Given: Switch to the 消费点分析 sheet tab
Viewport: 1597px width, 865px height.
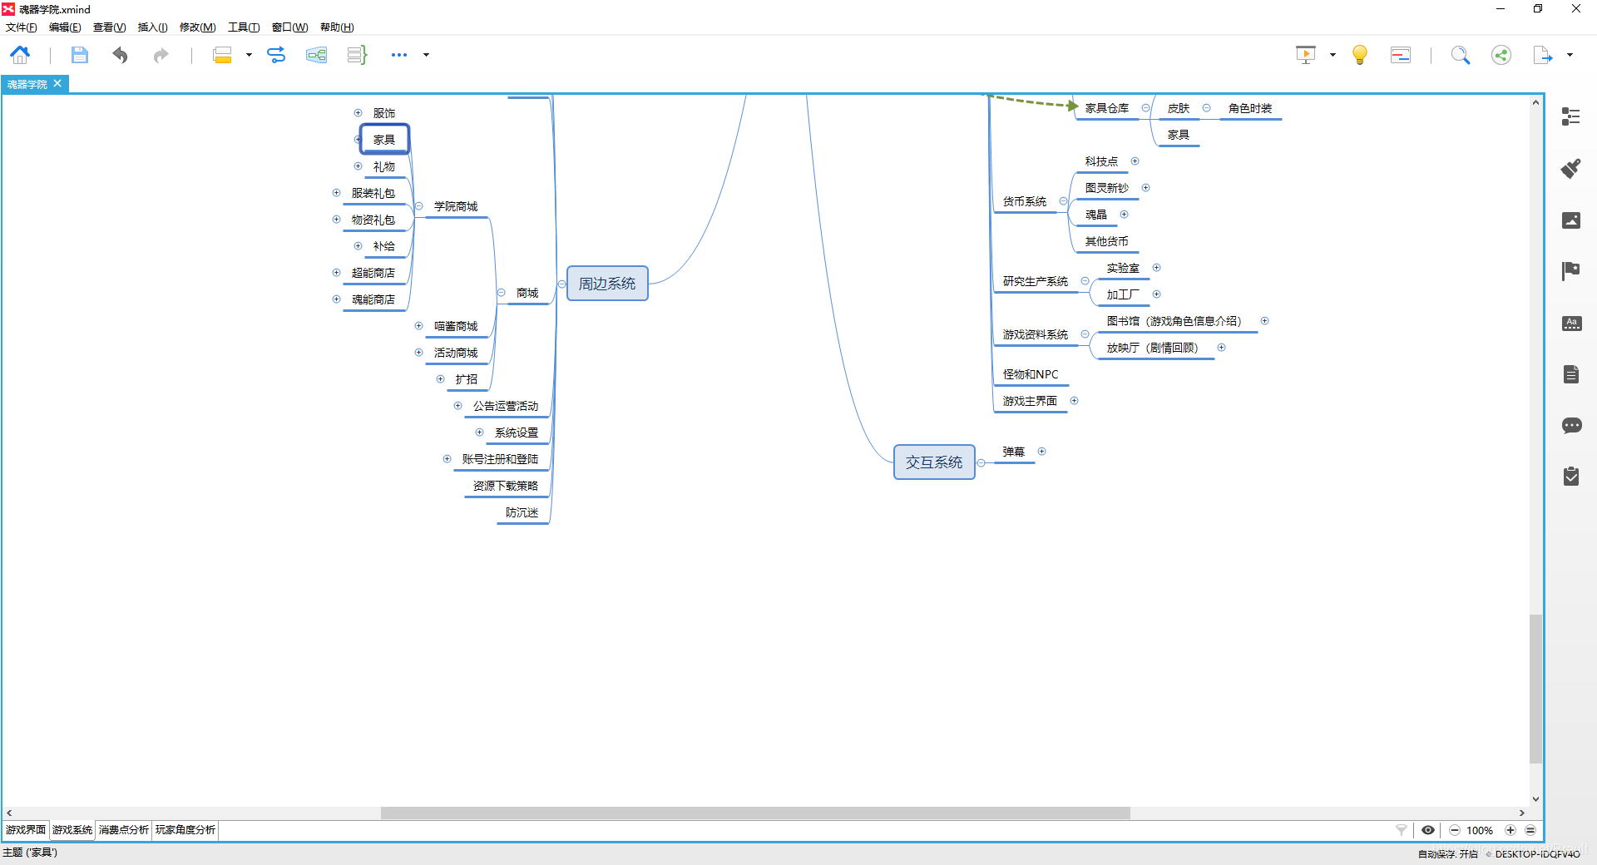Looking at the screenshot, I should click(x=123, y=830).
